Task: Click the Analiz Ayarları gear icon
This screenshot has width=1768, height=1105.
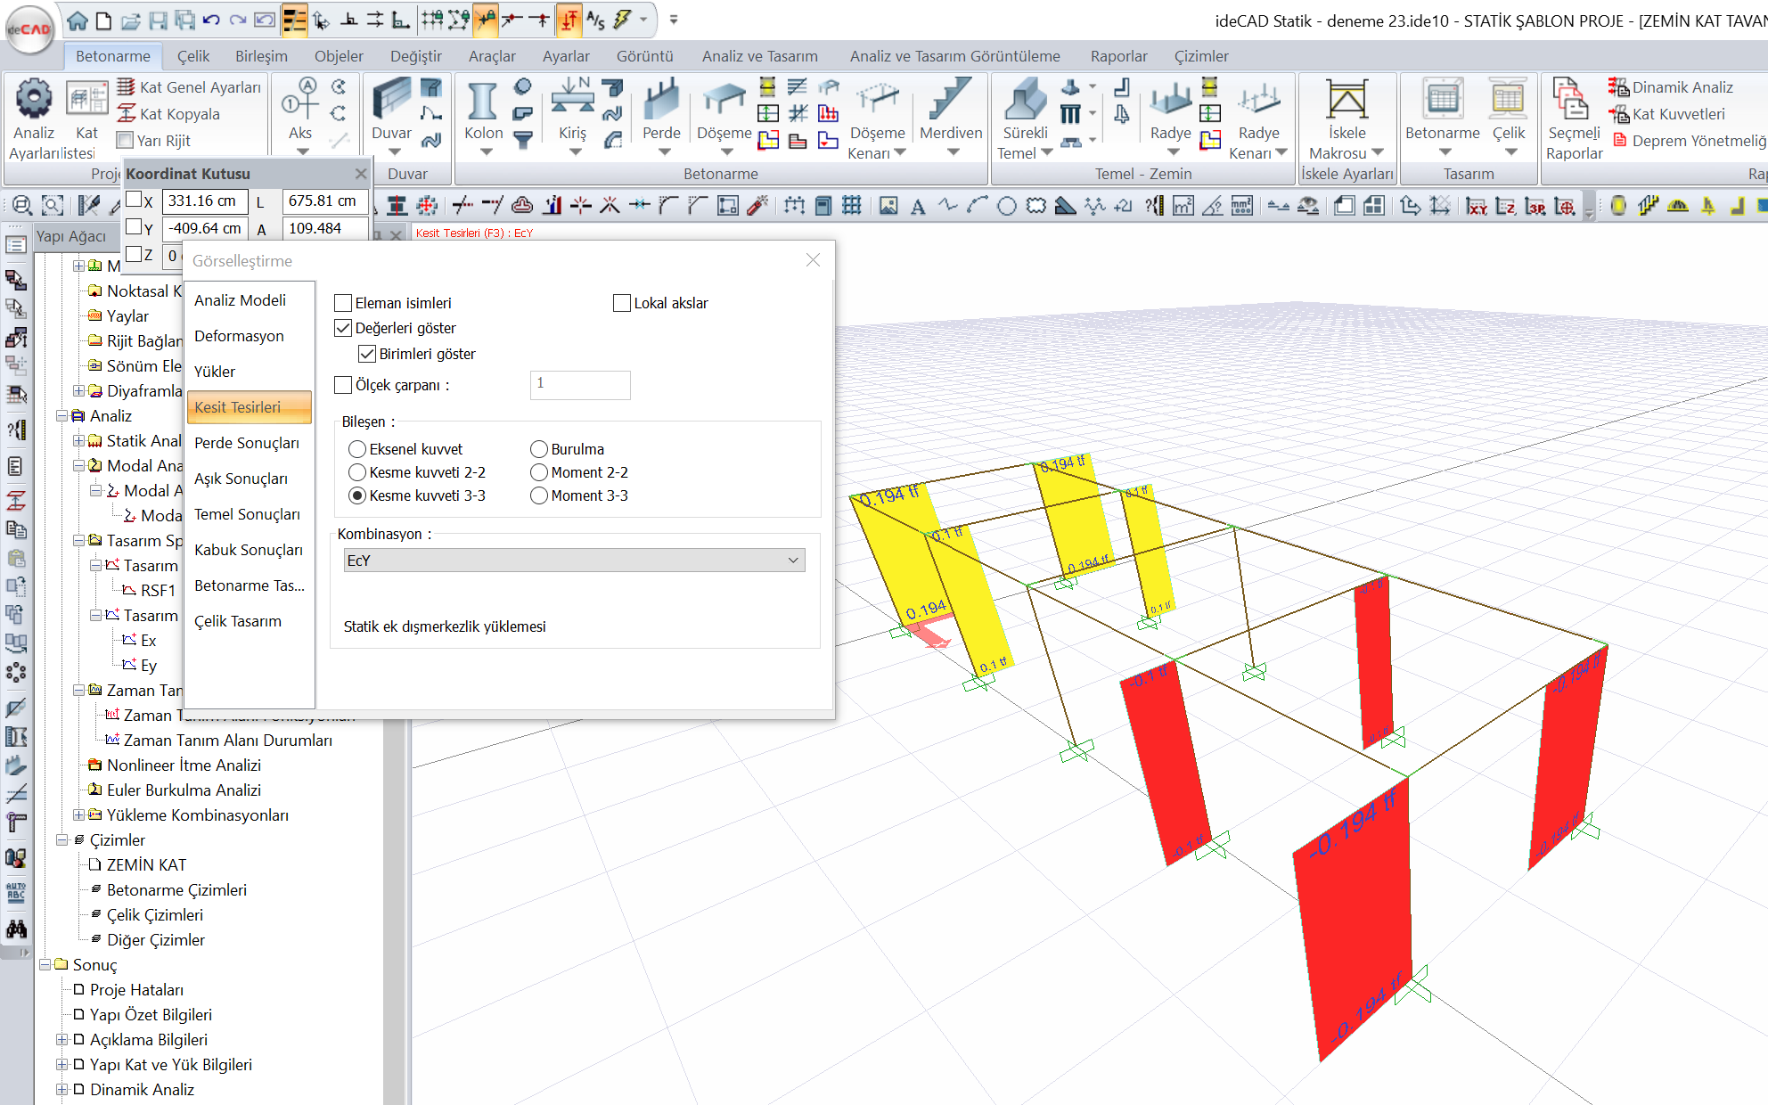Action: point(34,99)
